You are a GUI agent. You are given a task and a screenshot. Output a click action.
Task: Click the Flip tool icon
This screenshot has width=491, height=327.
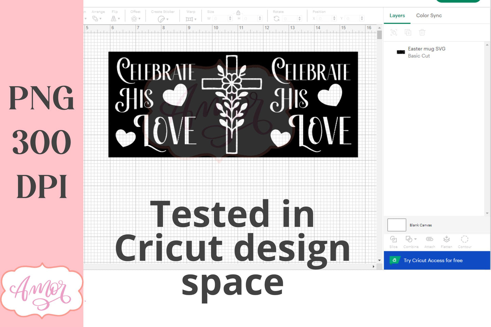click(113, 18)
